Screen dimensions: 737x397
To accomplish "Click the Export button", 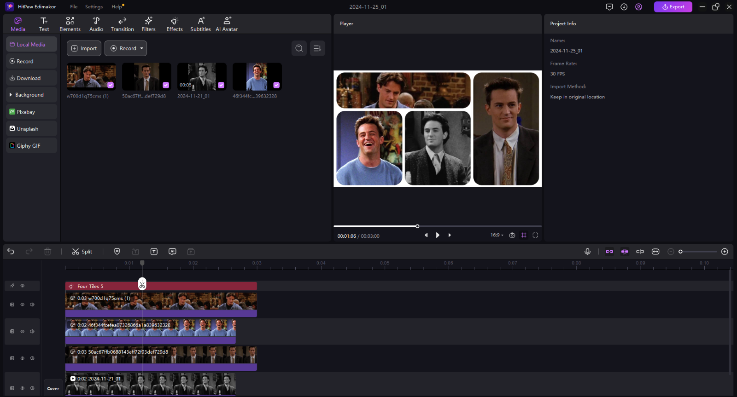I will [x=673, y=7].
